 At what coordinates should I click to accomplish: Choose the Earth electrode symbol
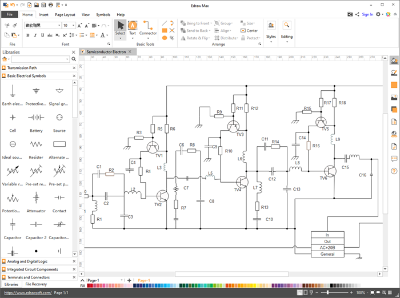click(x=13, y=91)
